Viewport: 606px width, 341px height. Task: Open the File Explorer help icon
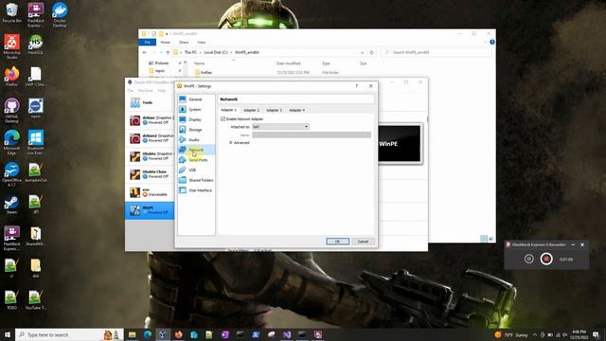[492, 42]
